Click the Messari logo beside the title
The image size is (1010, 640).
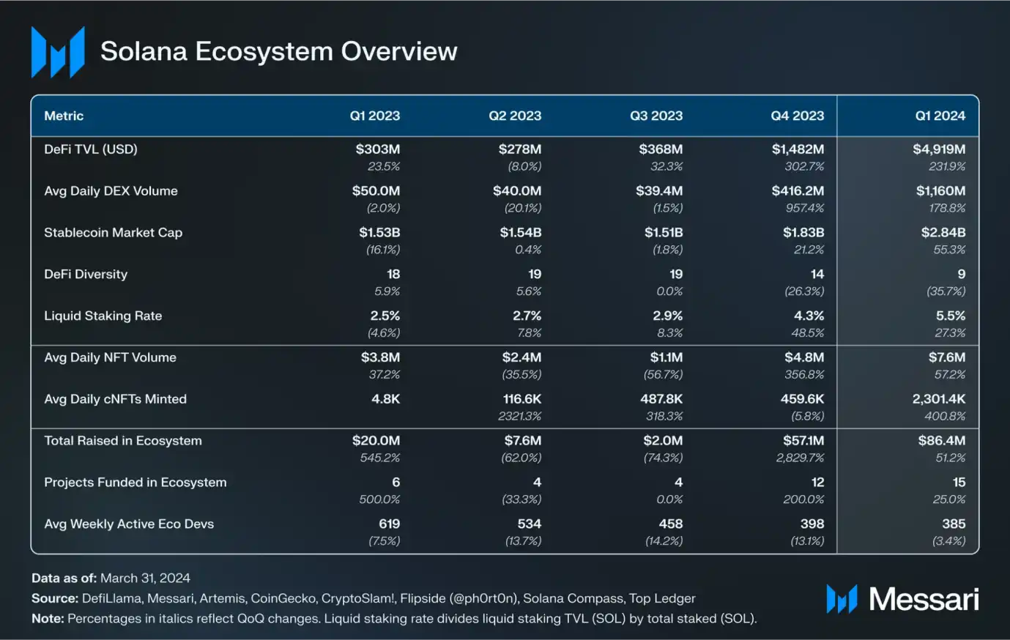(58, 52)
